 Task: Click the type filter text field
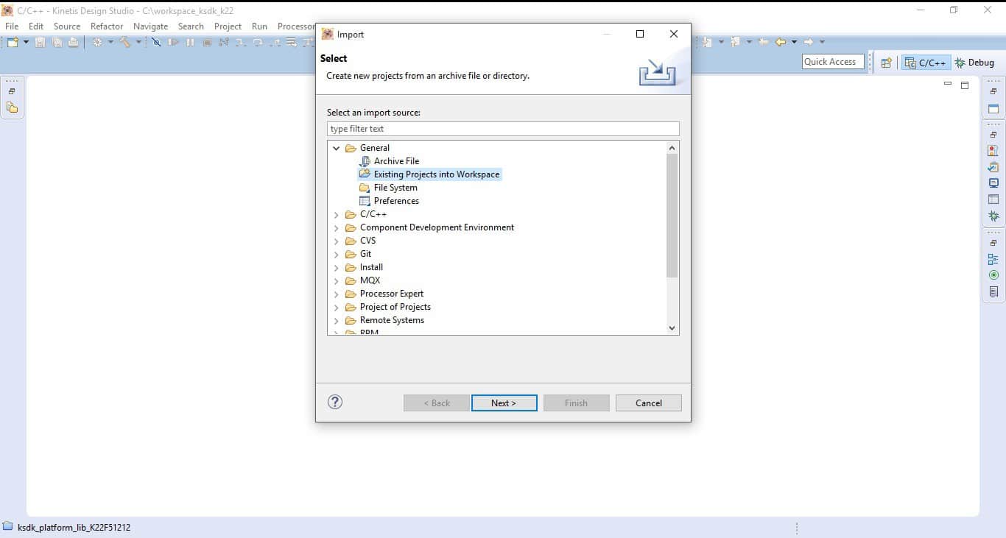click(x=502, y=129)
